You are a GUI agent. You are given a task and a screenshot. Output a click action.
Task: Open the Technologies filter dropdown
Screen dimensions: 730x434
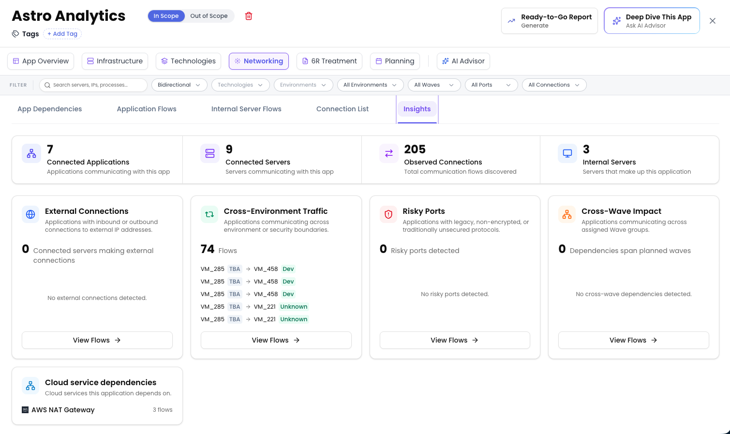[240, 85]
